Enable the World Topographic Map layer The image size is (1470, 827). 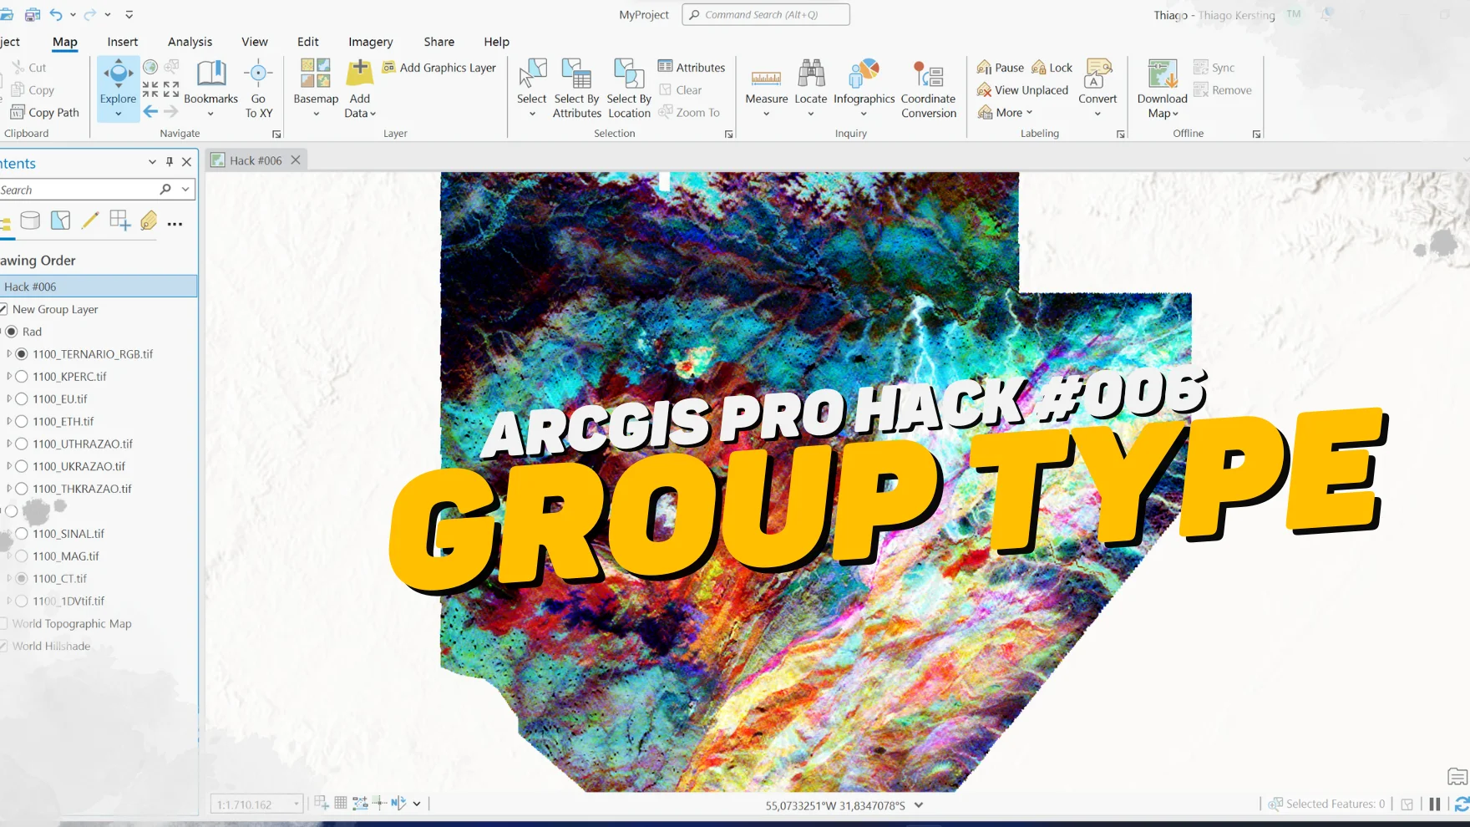click(x=4, y=623)
